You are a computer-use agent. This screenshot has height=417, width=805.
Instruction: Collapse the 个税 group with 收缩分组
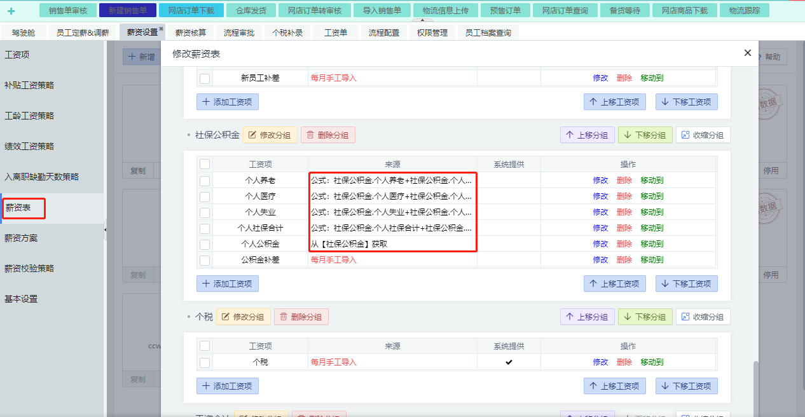pos(703,317)
